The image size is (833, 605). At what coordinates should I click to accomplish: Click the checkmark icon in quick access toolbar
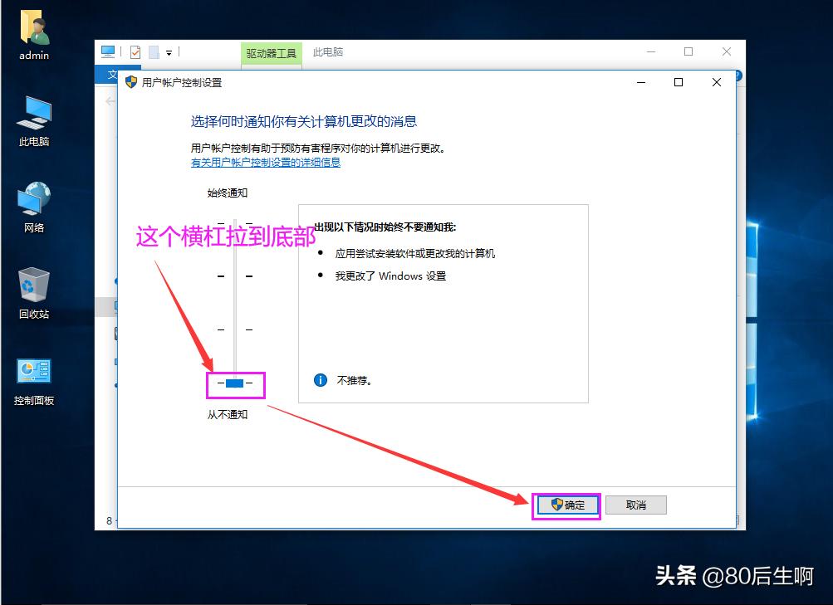(x=136, y=51)
